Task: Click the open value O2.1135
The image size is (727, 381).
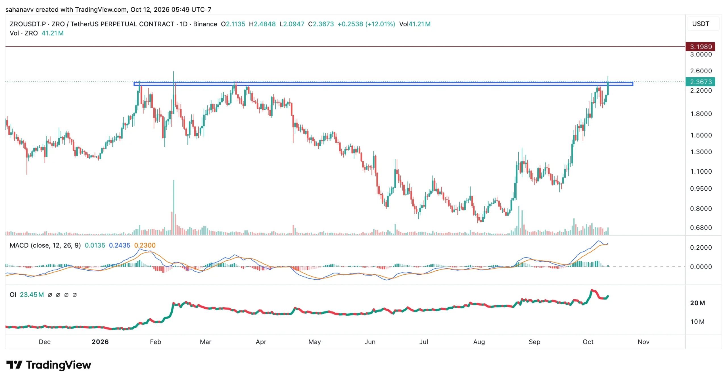Action: 233,24
